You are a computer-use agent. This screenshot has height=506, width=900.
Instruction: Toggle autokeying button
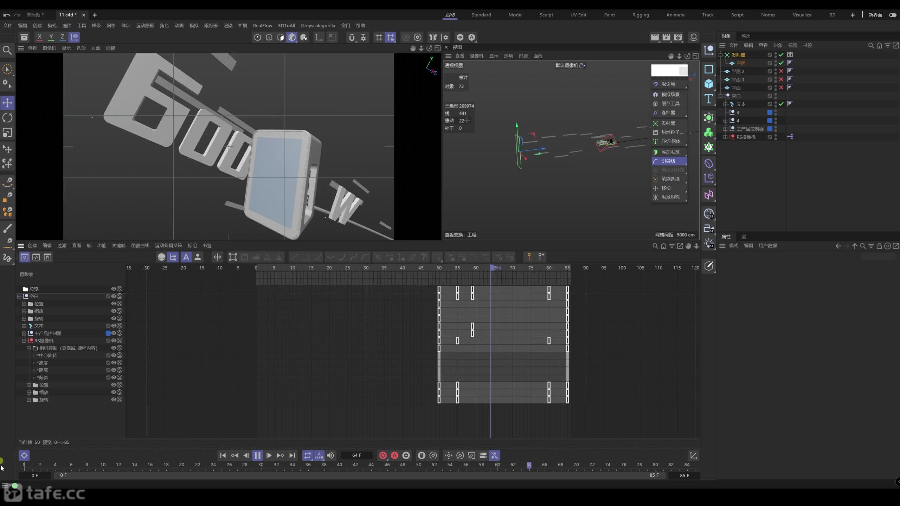(394, 455)
